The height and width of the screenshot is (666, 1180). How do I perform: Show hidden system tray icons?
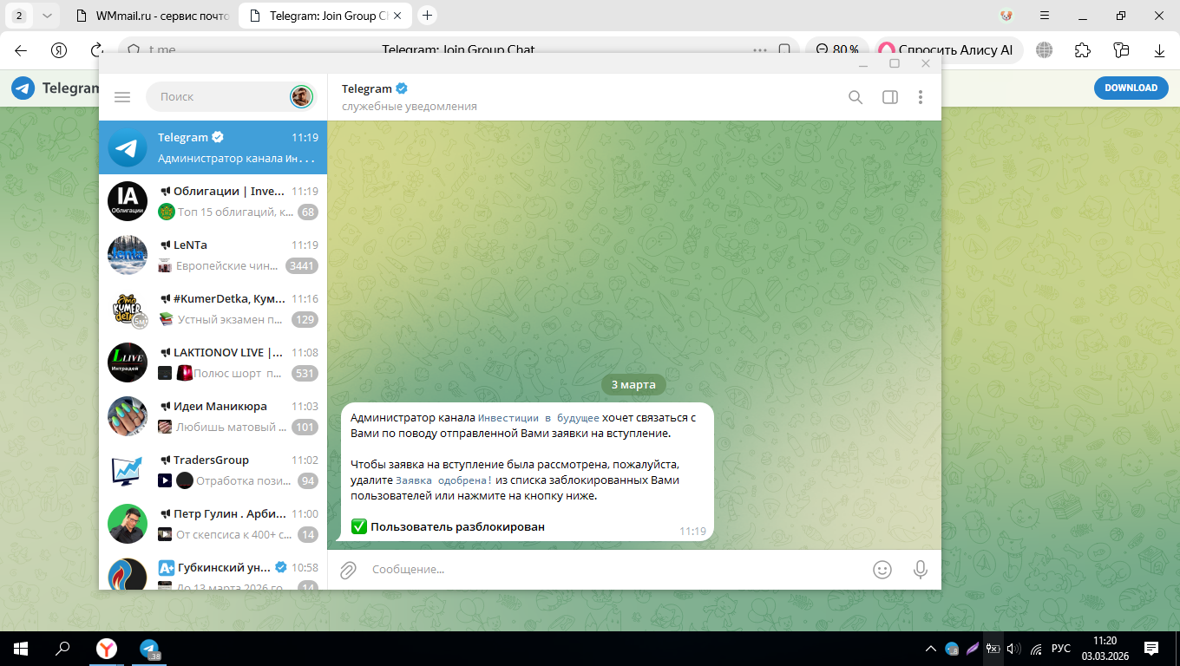(931, 649)
